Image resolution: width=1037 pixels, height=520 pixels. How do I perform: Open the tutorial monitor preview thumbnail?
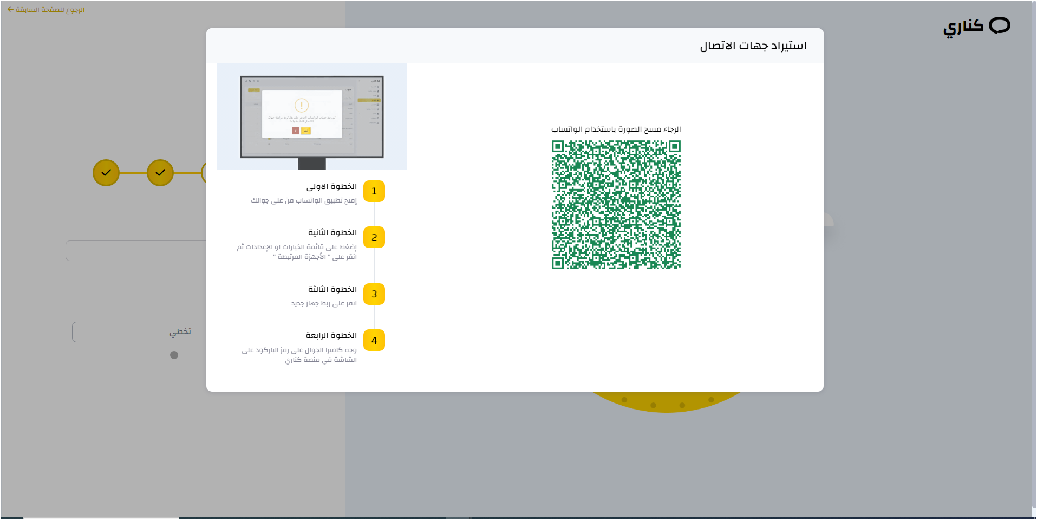click(312, 116)
